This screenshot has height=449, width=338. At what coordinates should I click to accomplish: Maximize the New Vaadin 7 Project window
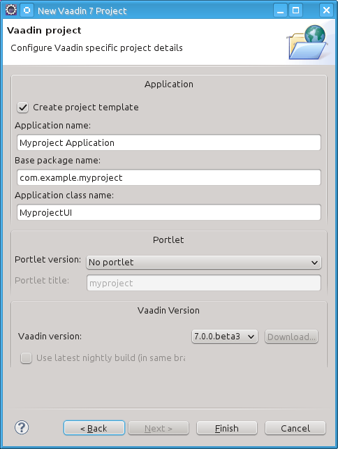(x=295, y=10)
